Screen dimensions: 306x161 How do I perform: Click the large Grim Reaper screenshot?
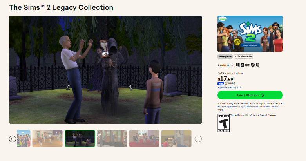(105, 70)
